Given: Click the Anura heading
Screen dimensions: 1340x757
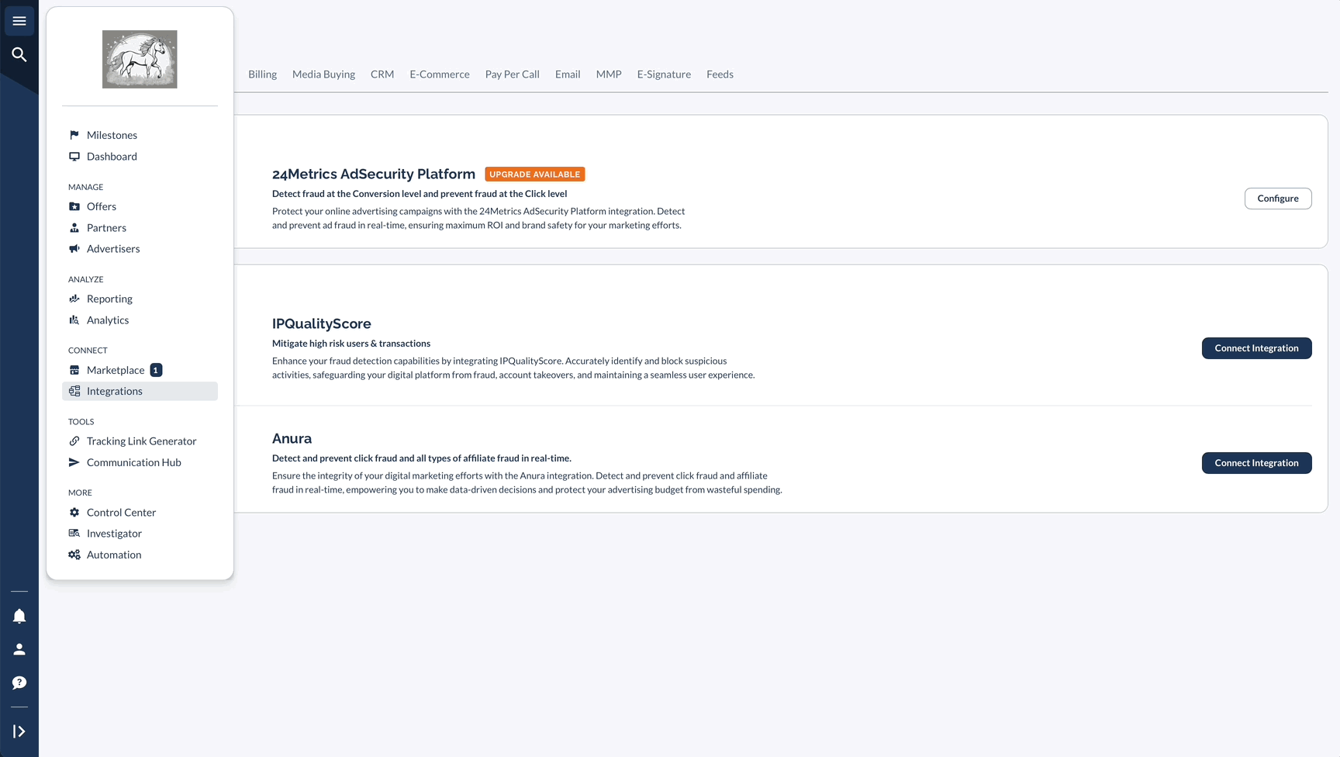Looking at the screenshot, I should pos(292,438).
